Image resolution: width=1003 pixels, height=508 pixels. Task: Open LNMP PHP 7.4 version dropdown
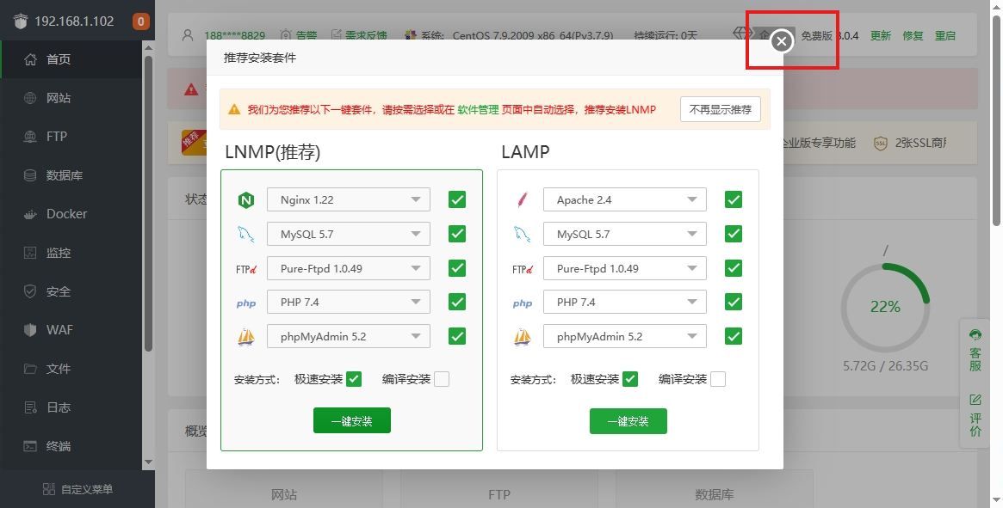click(x=348, y=302)
